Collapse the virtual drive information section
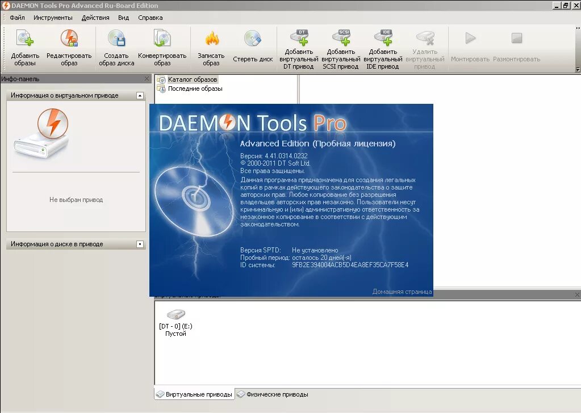The width and height of the screenshot is (581, 413). [140, 95]
